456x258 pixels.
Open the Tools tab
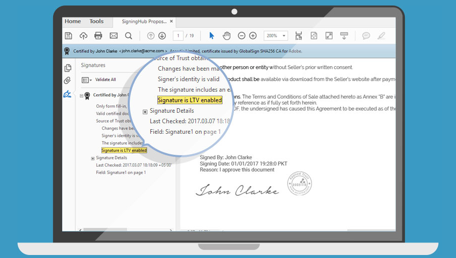(96, 22)
